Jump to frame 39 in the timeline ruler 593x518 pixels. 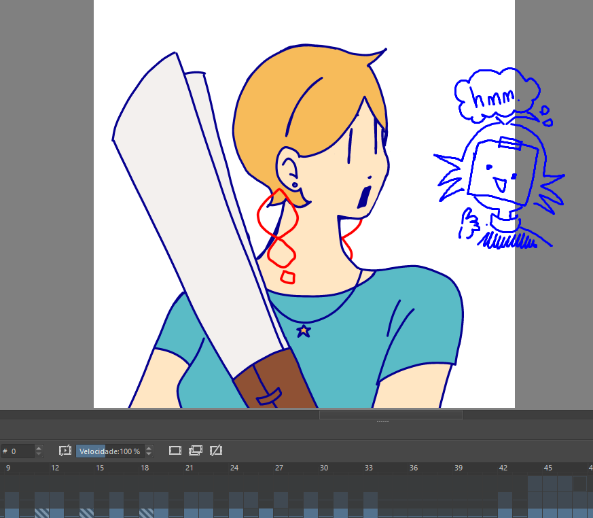pos(459,468)
